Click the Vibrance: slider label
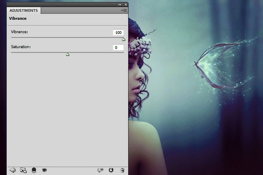The height and width of the screenshot is (175, 263). (x=19, y=32)
